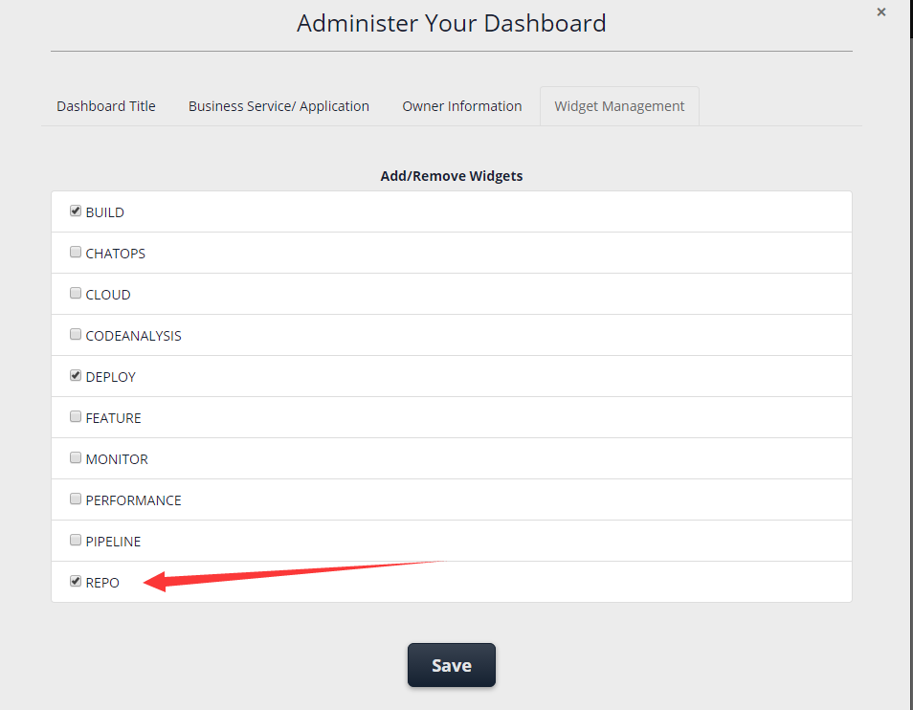This screenshot has width=913, height=710.
Task: Open the Business Service/ Application tab
Action: [278, 106]
